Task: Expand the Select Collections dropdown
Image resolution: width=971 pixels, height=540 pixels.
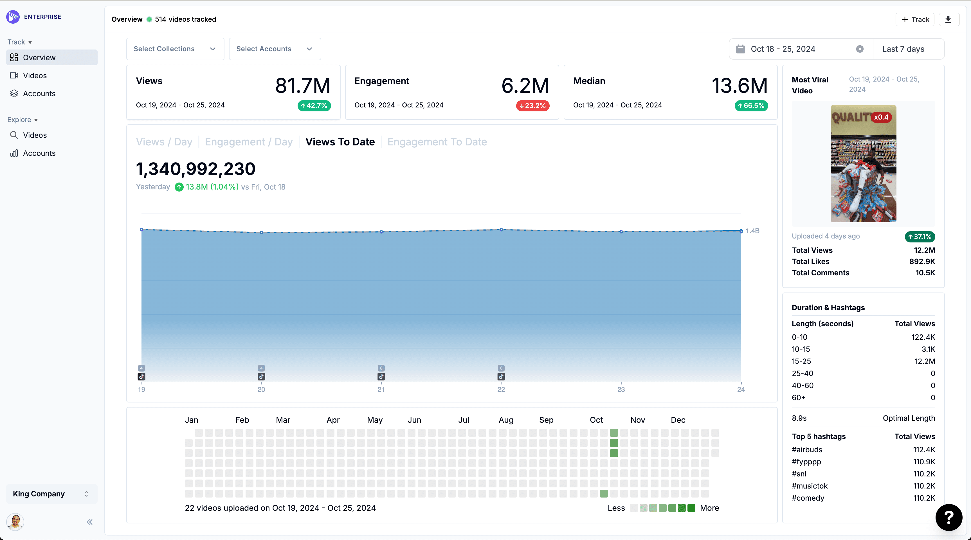Action: [175, 49]
